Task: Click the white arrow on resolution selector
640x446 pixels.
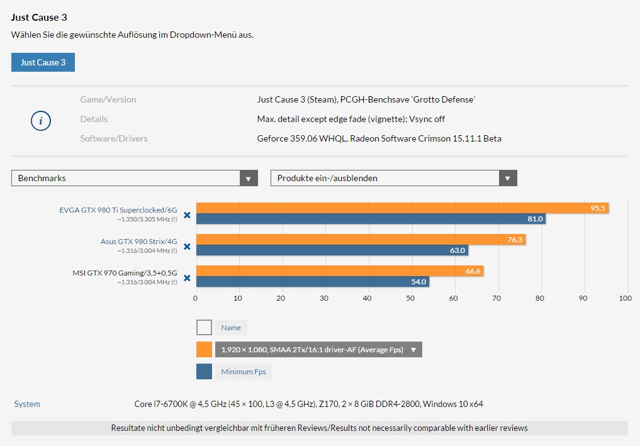Action: click(x=413, y=350)
